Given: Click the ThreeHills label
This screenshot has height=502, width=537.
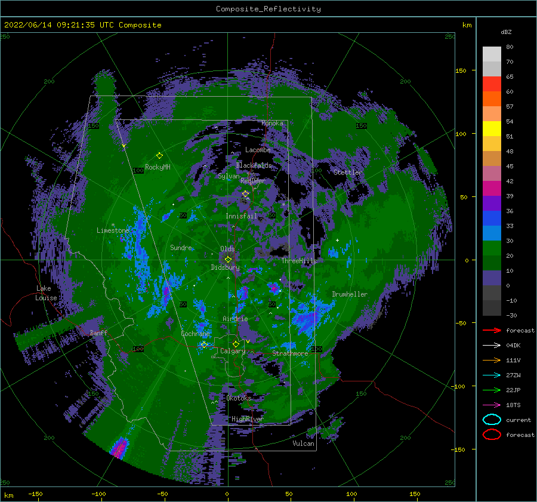Looking at the screenshot, I should pos(299,261).
